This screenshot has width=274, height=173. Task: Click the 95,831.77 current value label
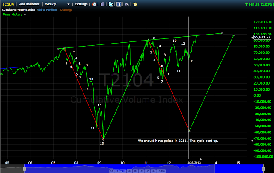[262, 37]
